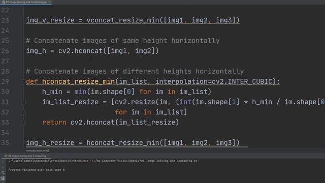Click 'img_v_resize' variable on line 23
The height and width of the screenshot is (183, 325).
[50, 20]
